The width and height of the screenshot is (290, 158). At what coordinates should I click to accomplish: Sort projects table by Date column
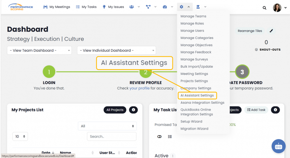tap(48, 153)
